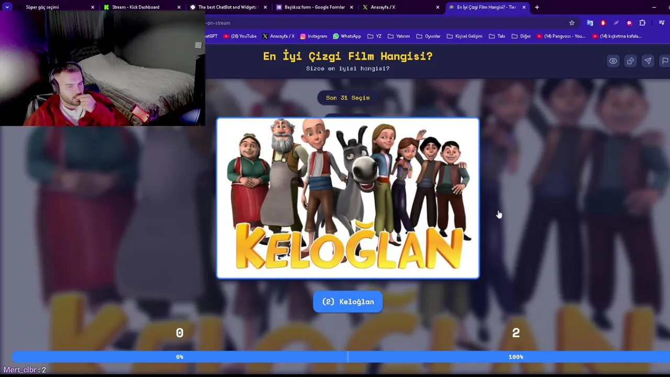
Task: Click the Sizce en iyisi hangisi? subtitle
Action: (x=348, y=69)
